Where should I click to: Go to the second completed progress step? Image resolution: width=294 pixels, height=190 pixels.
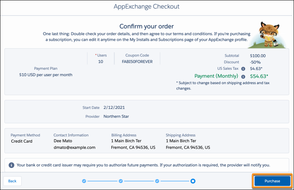coord(120,181)
